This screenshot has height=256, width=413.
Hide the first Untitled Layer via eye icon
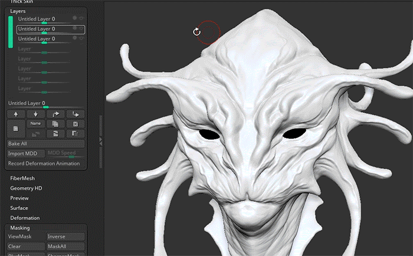[81, 18]
